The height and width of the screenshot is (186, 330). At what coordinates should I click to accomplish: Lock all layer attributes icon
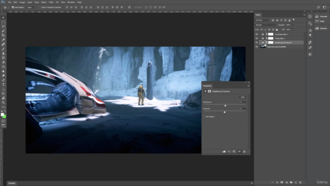click(277, 30)
